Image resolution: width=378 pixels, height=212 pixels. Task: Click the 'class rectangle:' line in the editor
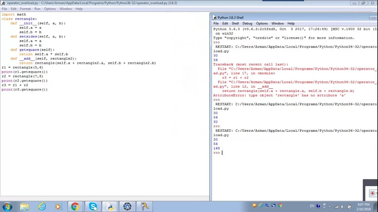click(19, 19)
